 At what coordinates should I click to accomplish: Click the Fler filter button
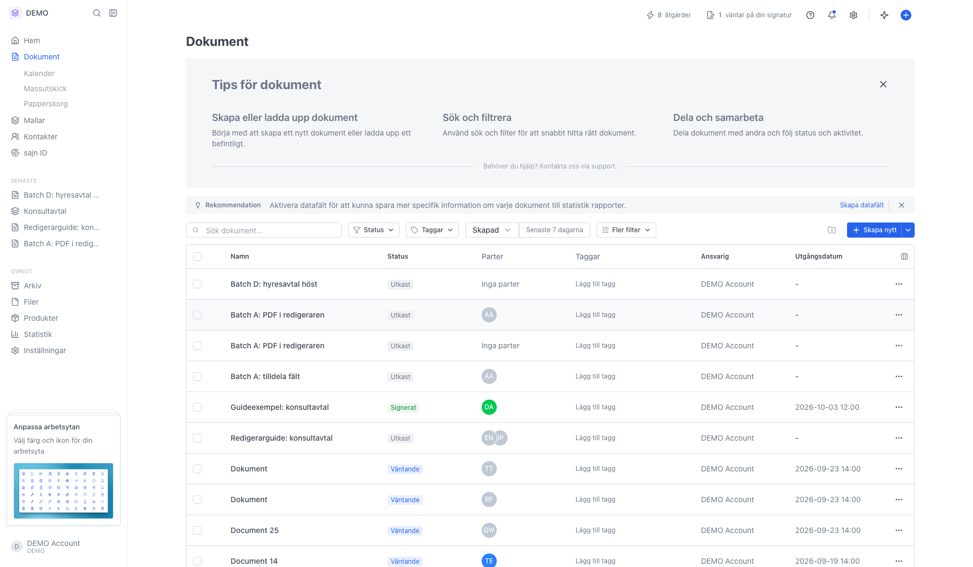(x=627, y=230)
